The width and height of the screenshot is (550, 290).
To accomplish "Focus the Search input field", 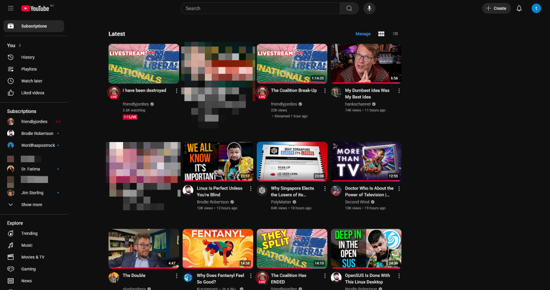I will point(261,8).
